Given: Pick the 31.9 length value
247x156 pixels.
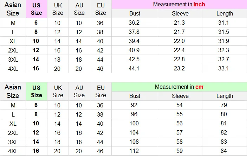Looking at the screenshot, I should click(x=224, y=41).
